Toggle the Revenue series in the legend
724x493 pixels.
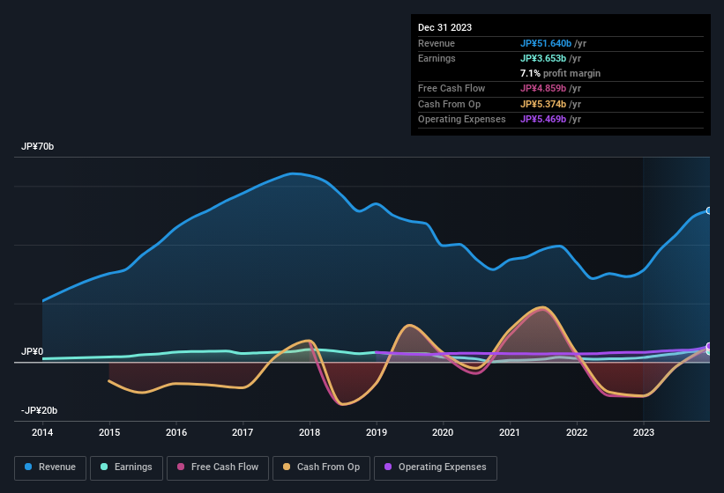tap(50, 467)
